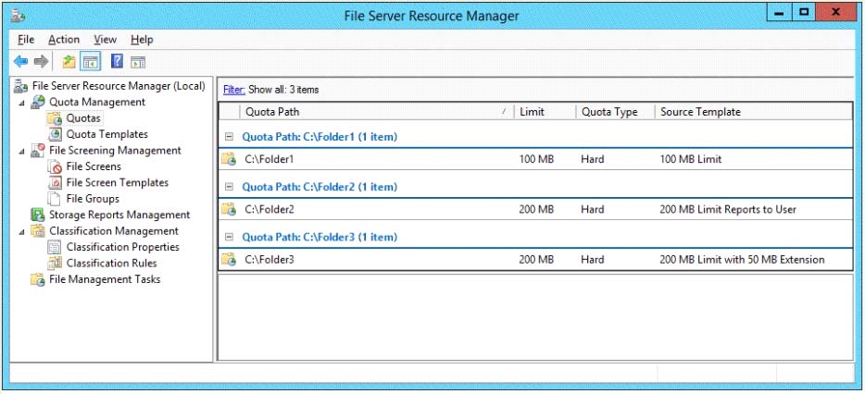Open the Action menu
865x394 pixels.
[64, 40]
